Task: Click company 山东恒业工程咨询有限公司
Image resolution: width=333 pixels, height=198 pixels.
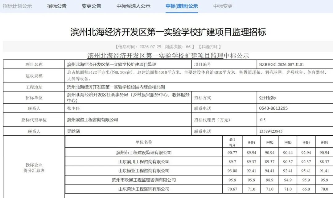Action: coord(144,171)
